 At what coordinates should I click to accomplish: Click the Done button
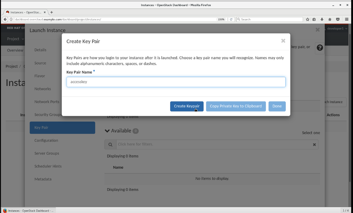coord(277,106)
